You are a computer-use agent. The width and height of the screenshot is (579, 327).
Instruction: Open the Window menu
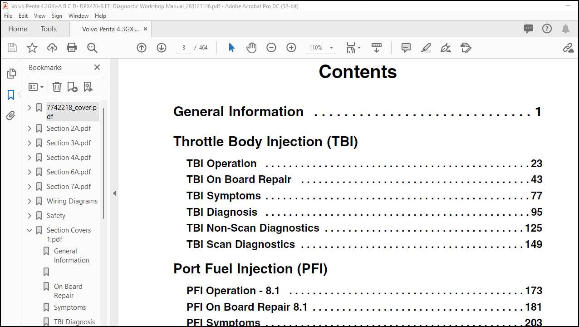tap(79, 15)
